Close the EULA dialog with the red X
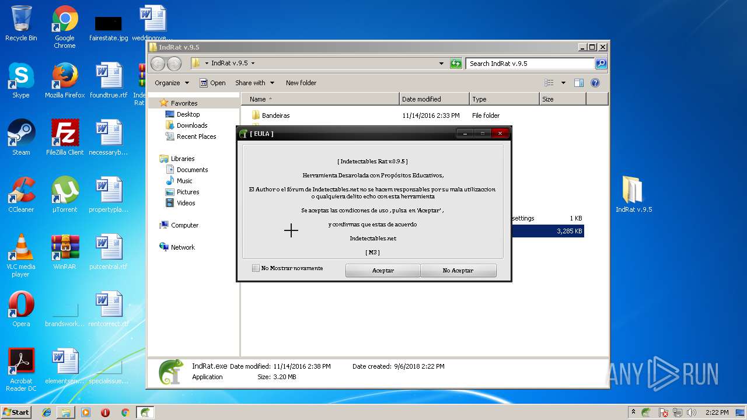 500,134
